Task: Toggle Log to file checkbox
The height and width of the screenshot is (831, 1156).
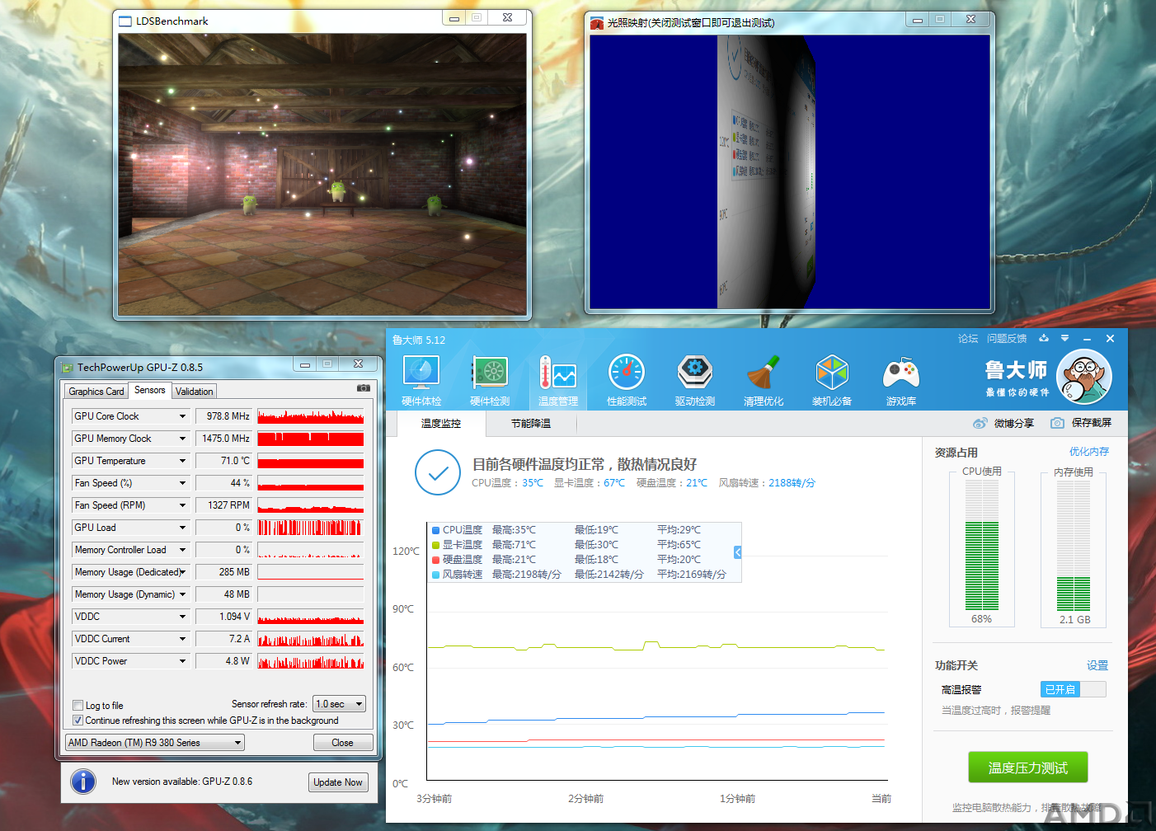Action: click(78, 705)
